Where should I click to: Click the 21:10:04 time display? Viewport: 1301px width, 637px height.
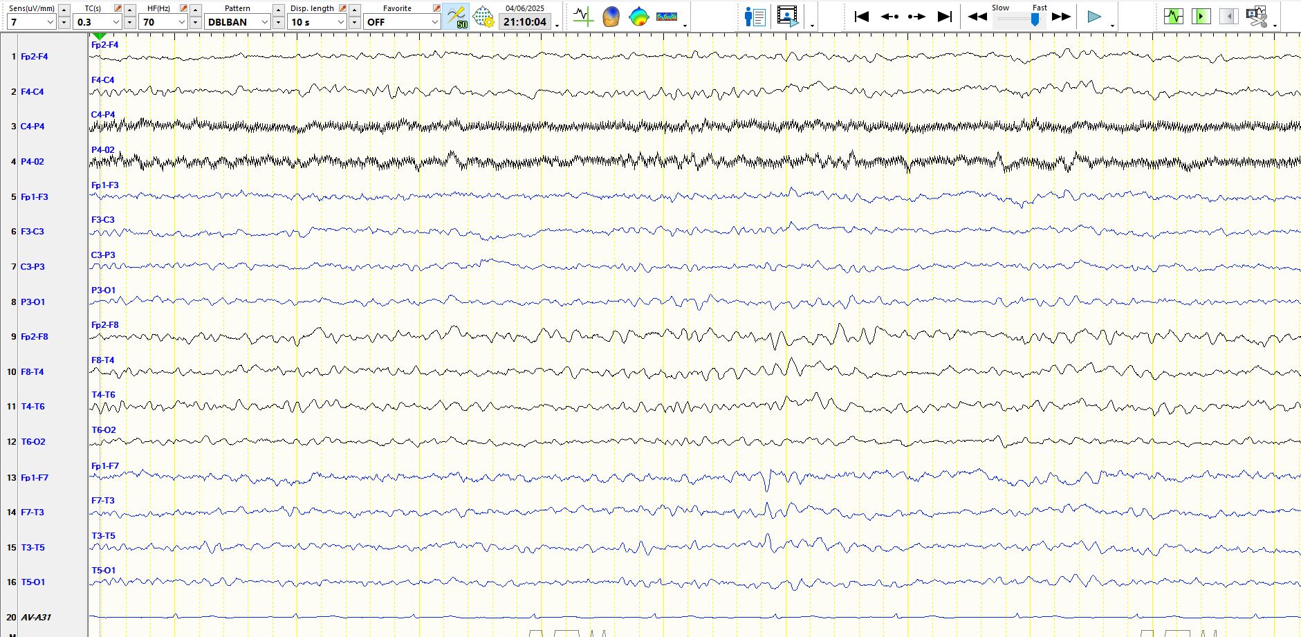pyautogui.click(x=525, y=22)
